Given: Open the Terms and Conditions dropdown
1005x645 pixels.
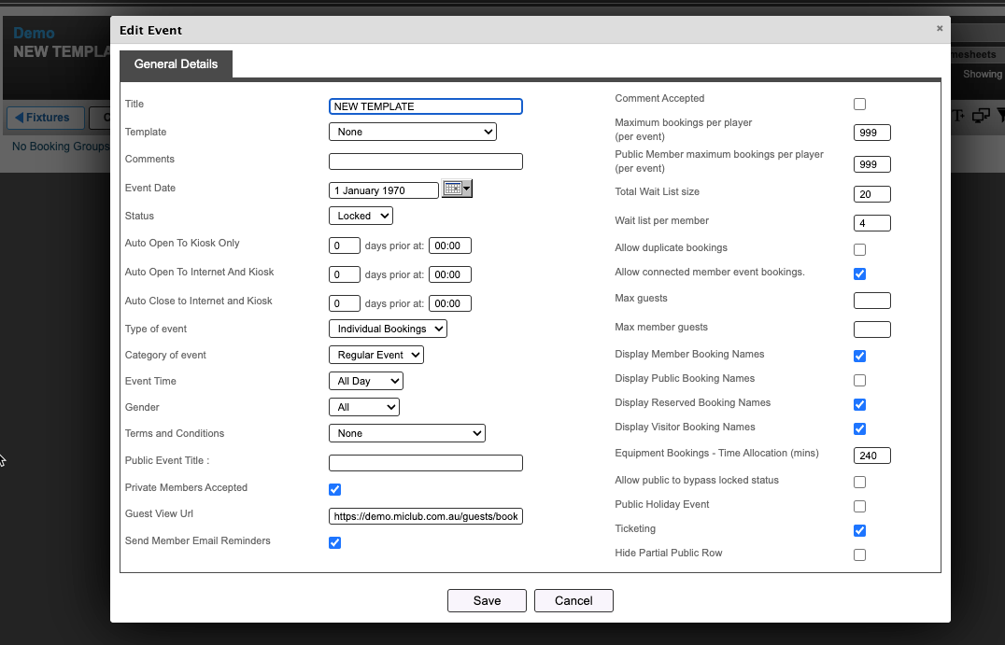Looking at the screenshot, I should click(407, 434).
